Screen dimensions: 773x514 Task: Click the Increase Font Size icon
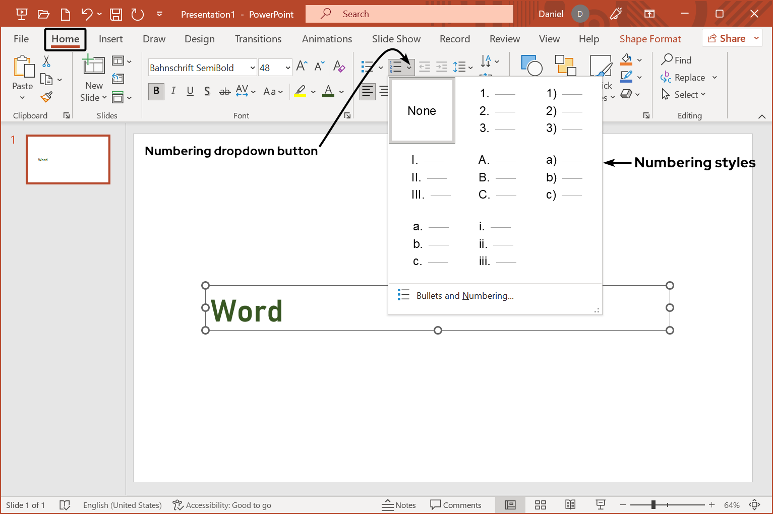(302, 67)
